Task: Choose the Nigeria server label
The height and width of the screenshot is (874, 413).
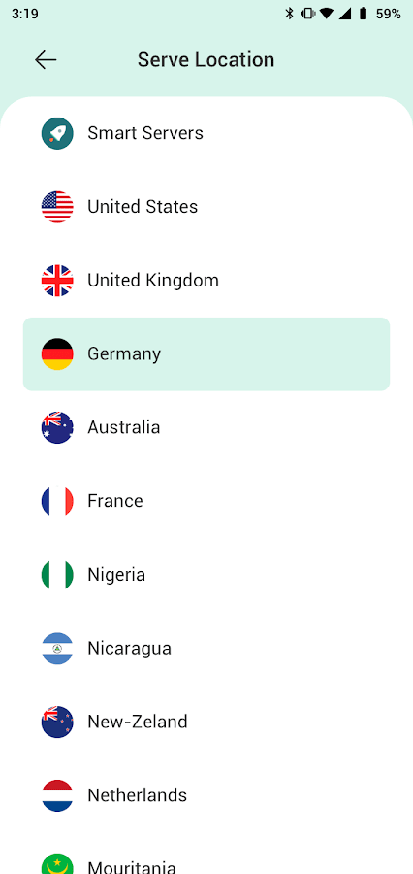Action: (x=116, y=575)
